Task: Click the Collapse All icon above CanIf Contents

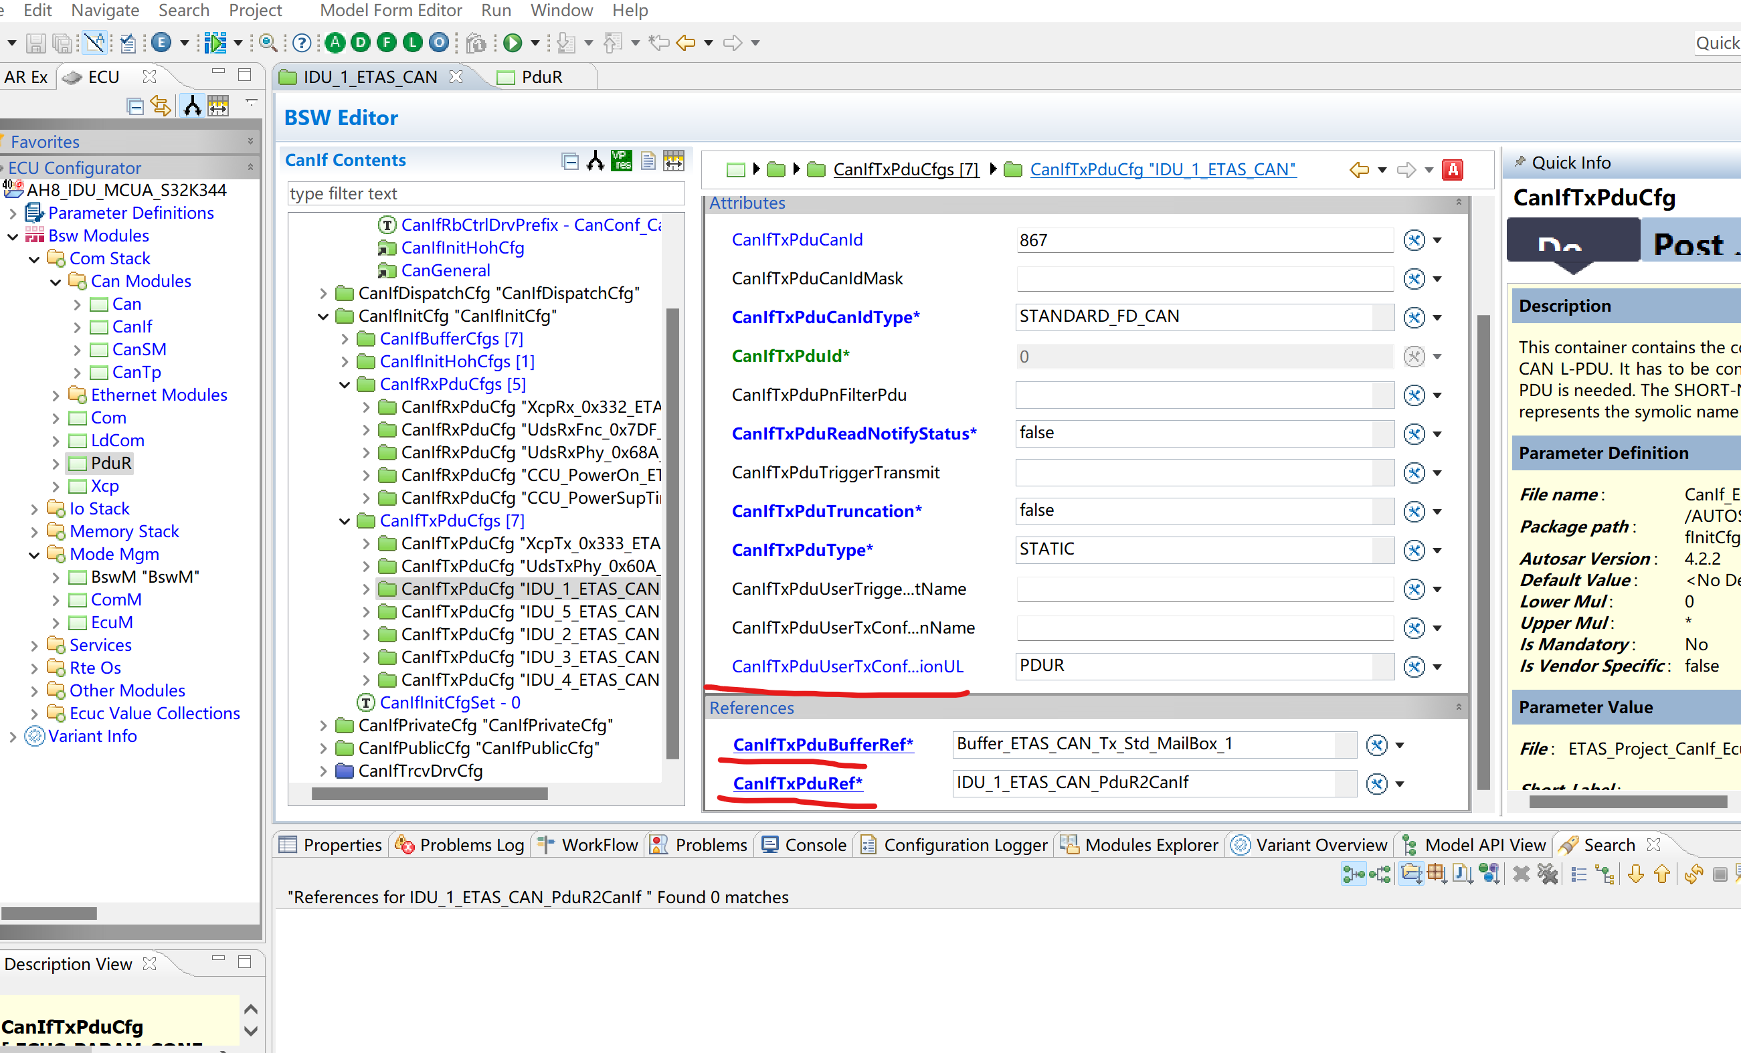Action: [569, 161]
